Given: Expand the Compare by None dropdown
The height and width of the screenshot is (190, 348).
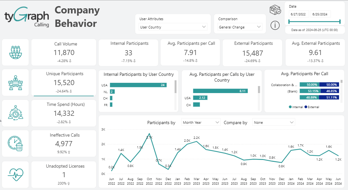Looking at the screenshot, I should pyautogui.click(x=273, y=123).
